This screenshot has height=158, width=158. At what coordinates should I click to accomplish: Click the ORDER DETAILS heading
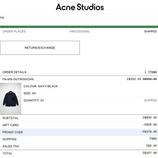click(14, 72)
